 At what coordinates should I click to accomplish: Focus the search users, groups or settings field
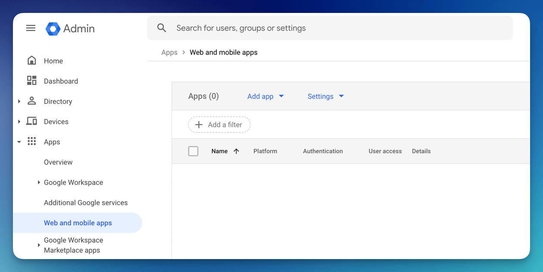click(x=330, y=28)
